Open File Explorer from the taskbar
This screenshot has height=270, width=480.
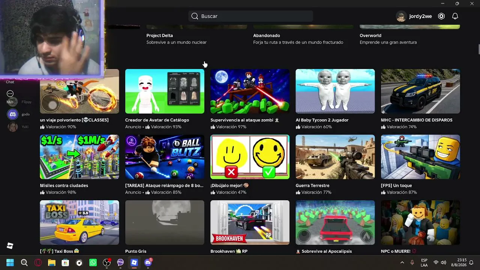pyautogui.click(x=51, y=262)
